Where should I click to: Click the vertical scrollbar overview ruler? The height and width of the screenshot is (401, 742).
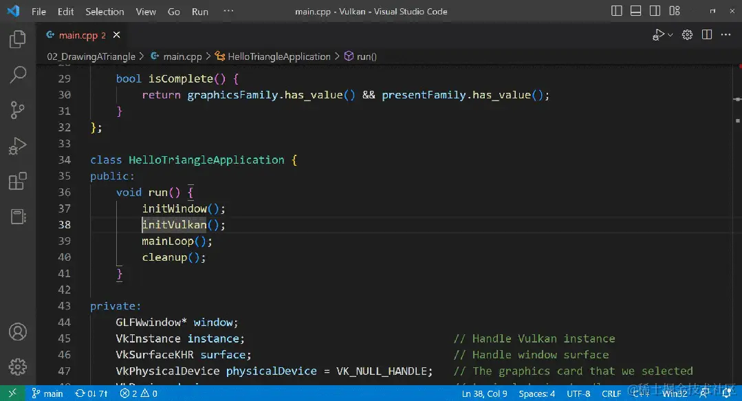[x=738, y=225]
